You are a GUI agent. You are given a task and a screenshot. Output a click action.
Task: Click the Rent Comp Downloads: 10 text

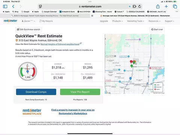click(x=36, y=100)
